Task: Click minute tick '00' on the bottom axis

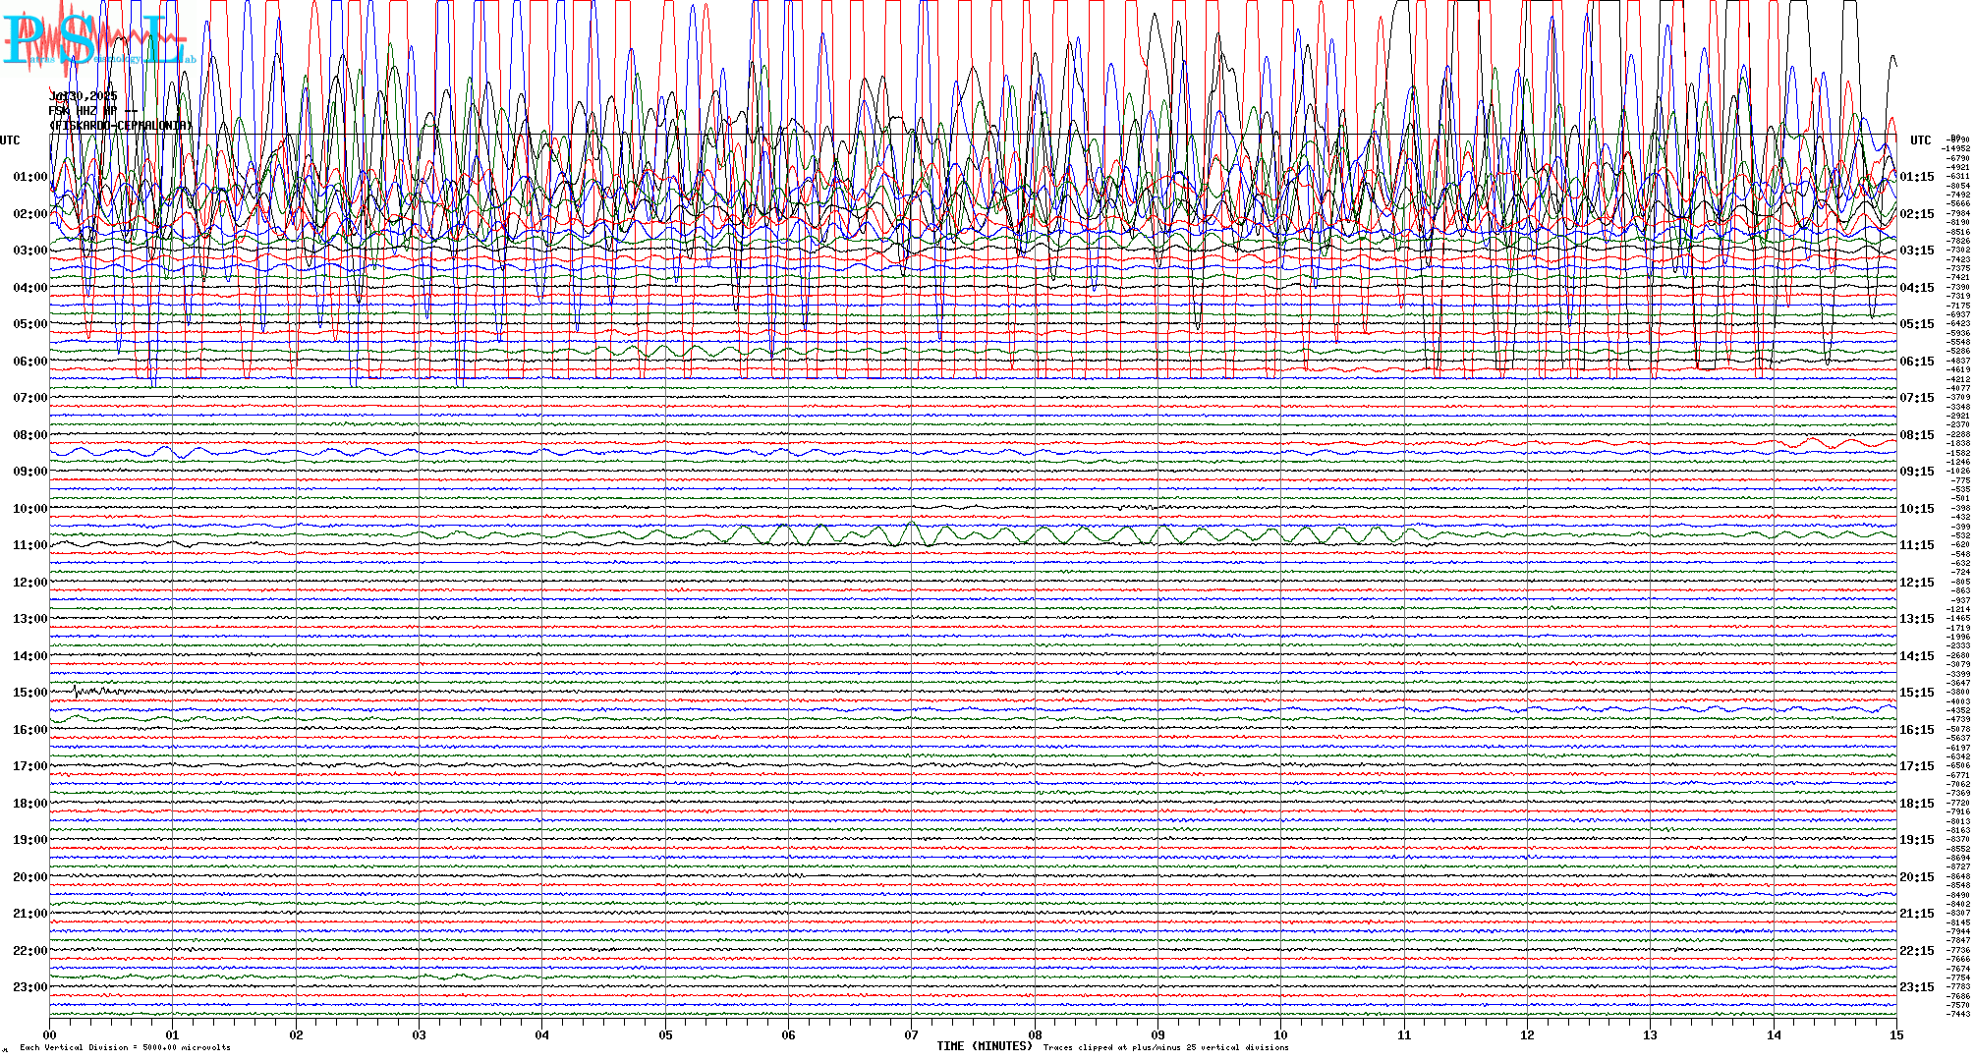Action: (49, 1034)
